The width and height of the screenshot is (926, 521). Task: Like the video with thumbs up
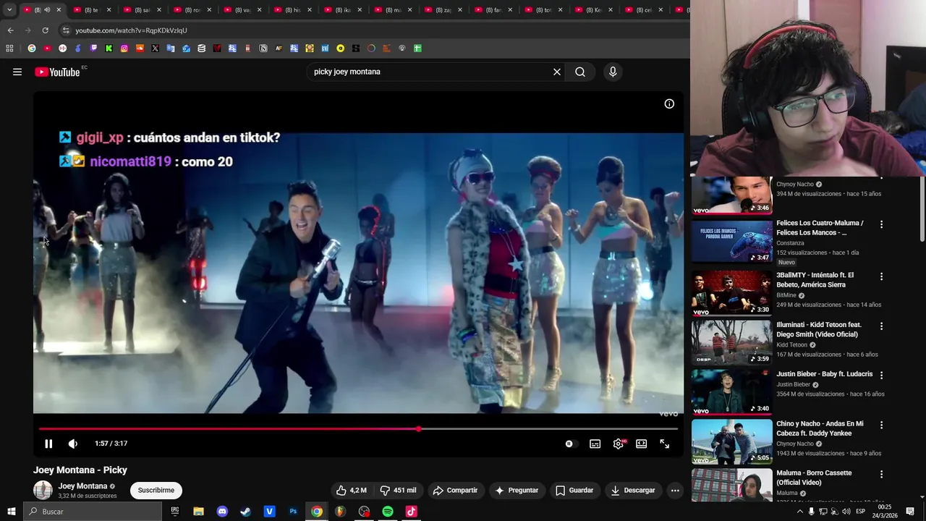352,490
